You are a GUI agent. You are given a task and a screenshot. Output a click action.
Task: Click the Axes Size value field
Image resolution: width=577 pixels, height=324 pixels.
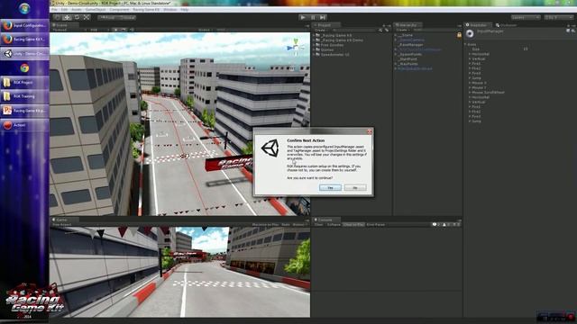(547, 49)
